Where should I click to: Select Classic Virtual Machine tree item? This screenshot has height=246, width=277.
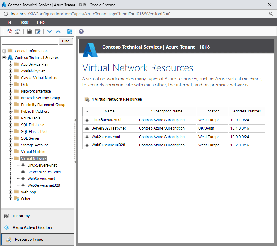39,78
